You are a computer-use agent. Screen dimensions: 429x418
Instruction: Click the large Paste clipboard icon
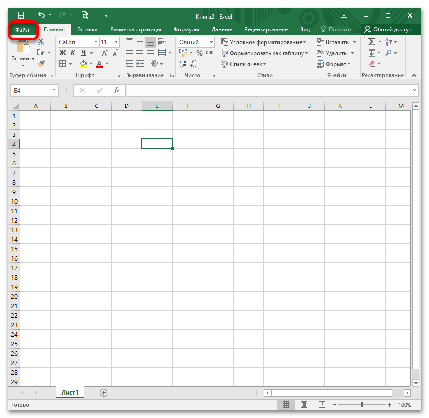tap(23, 46)
